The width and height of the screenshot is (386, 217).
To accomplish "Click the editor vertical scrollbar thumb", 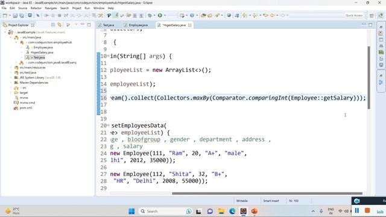I will [369, 78].
